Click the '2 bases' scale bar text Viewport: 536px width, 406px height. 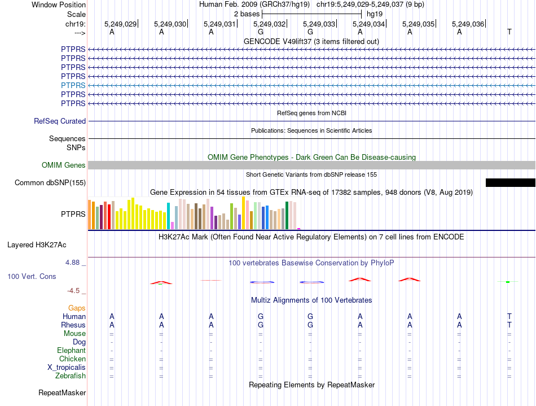[x=247, y=14]
